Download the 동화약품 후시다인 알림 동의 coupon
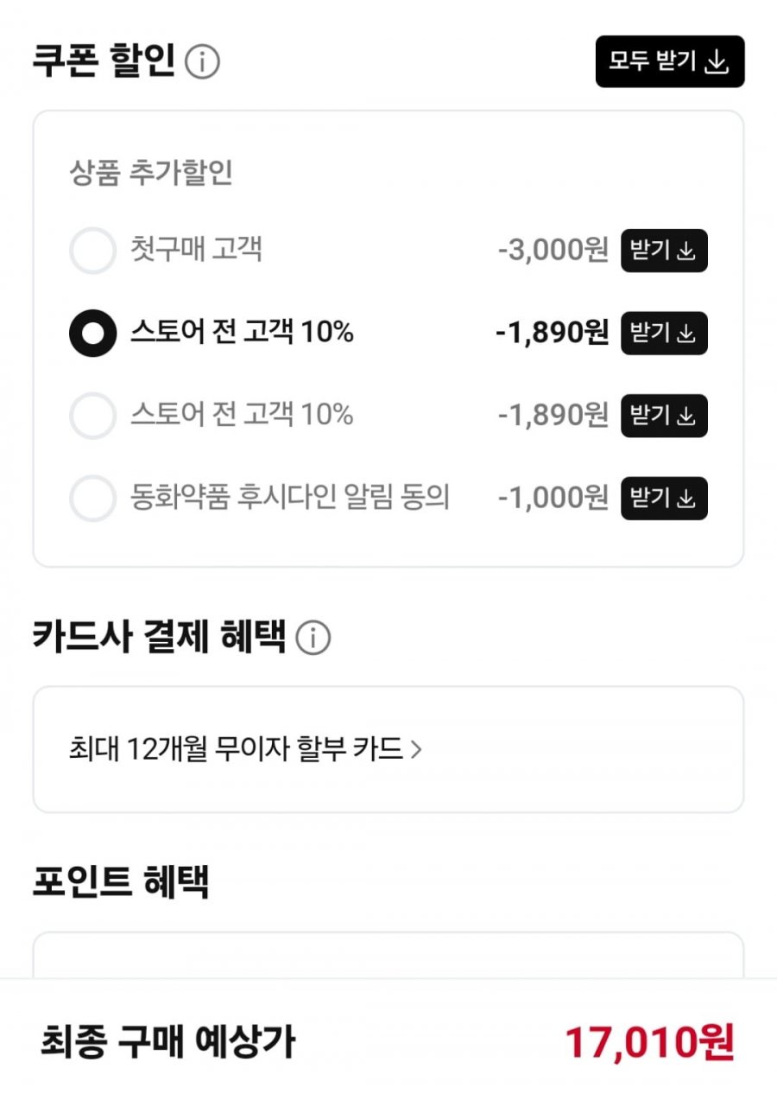Viewport: 777px width, 1094px height. pyautogui.click(x=664, y=498)
